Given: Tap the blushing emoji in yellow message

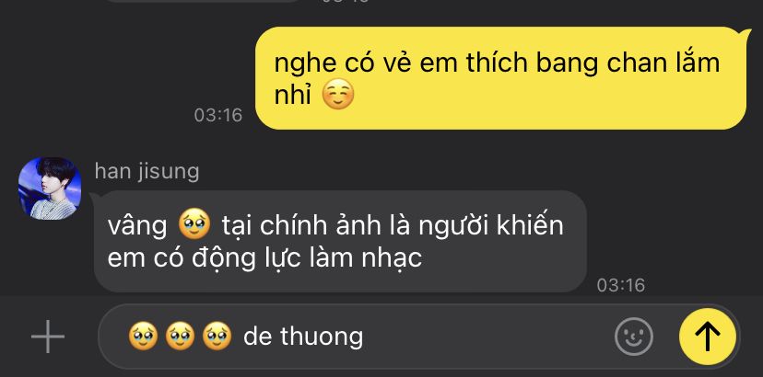Looking at the screenshot, I should [339, 96].
